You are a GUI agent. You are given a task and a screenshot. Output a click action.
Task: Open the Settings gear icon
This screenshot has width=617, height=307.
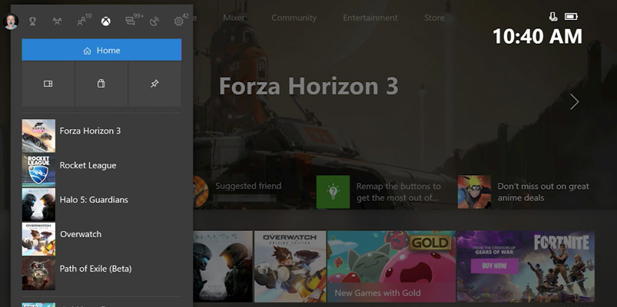coord(179,21)
